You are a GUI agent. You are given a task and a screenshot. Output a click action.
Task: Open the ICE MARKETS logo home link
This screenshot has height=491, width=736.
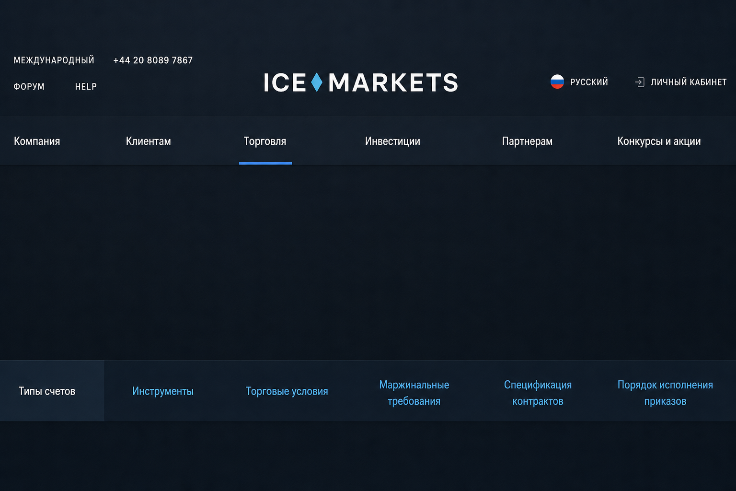click(x=361, y=82)
